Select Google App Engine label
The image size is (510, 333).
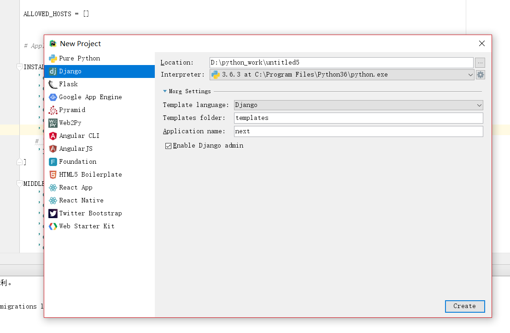90,97
